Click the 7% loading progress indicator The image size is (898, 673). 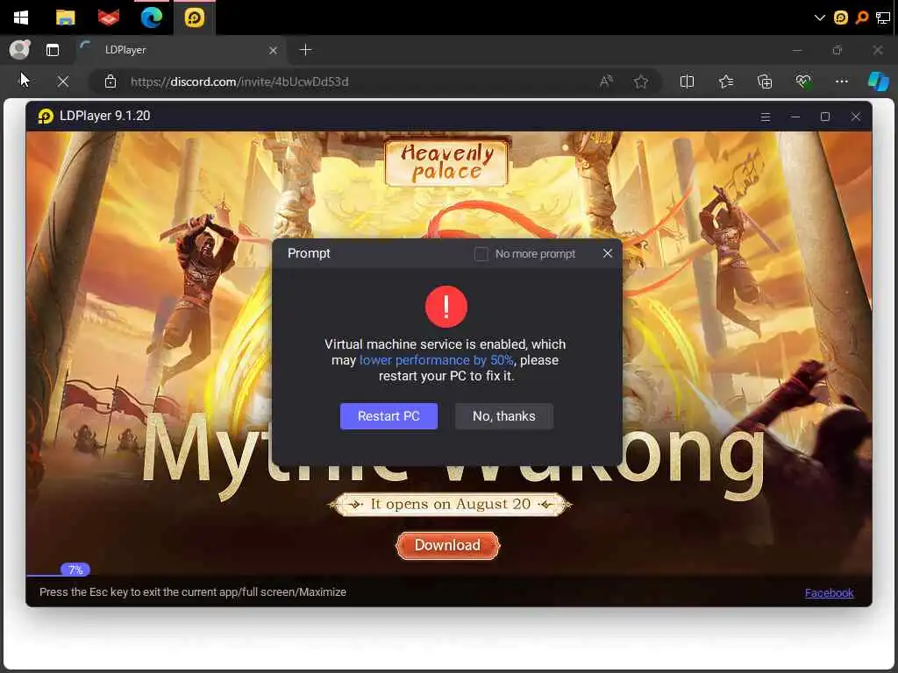(x=75, y=570)
